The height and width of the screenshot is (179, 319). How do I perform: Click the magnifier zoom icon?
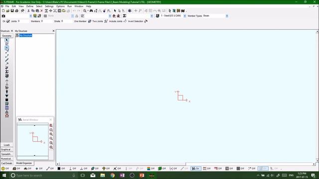tap(85, 11)
